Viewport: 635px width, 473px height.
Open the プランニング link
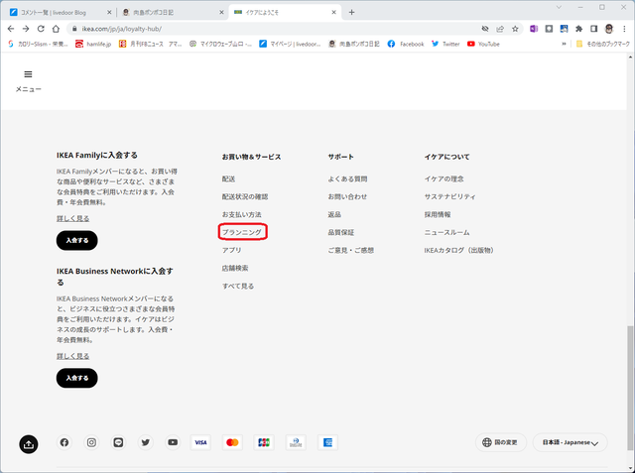[242, 232]
